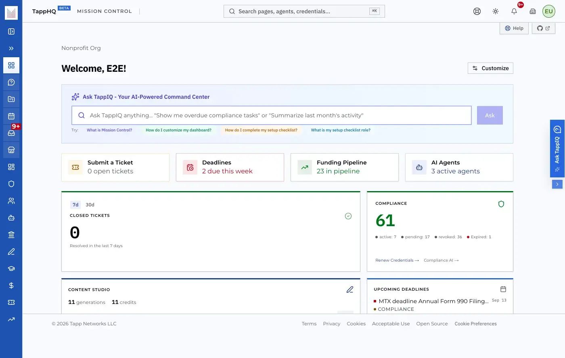
Task: Open the storefront marketplace sidebar icon
Action: tap(11, 150)
